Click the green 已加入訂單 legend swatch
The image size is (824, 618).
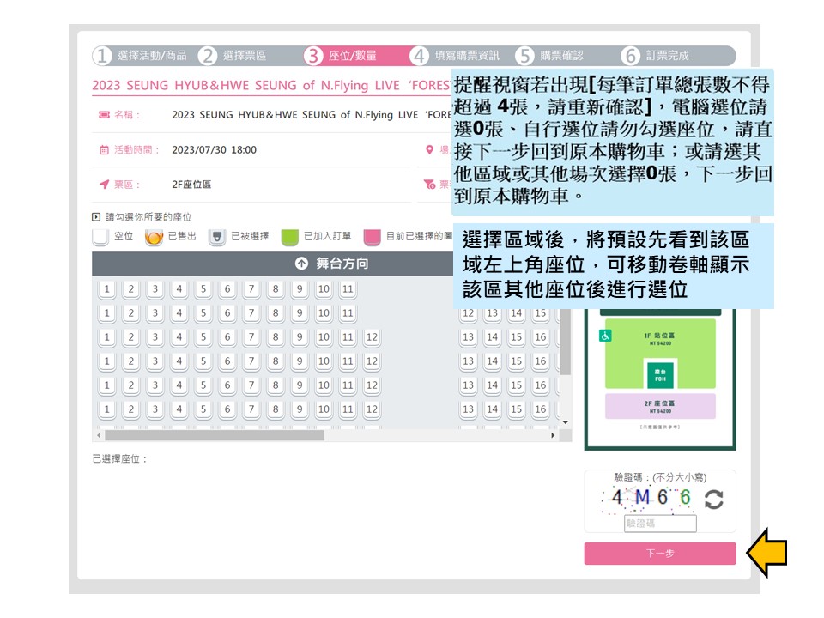pyautogui.click(x=289, y=238)
